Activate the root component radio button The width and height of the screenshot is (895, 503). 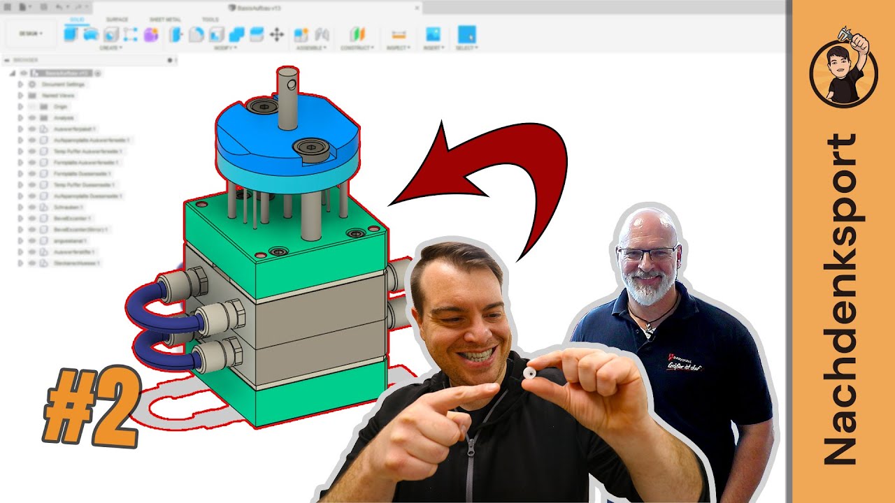pyautogui.click(x=98, y=73)
